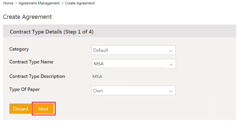The width and height of the screenshot is (238, 122).
Task: Click the breadcrumb separator after Home
Action: point(16,3)
